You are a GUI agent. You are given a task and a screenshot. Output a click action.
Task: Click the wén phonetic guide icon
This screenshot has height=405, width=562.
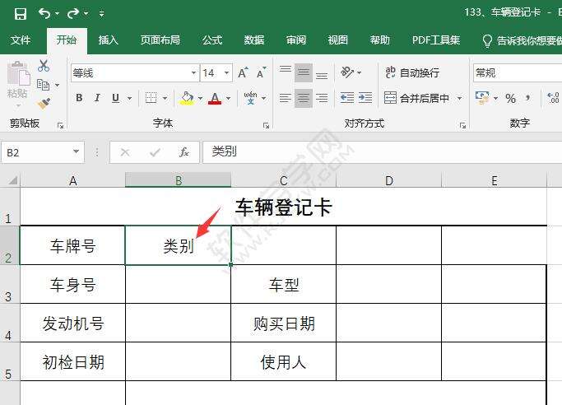click(250, 98)
